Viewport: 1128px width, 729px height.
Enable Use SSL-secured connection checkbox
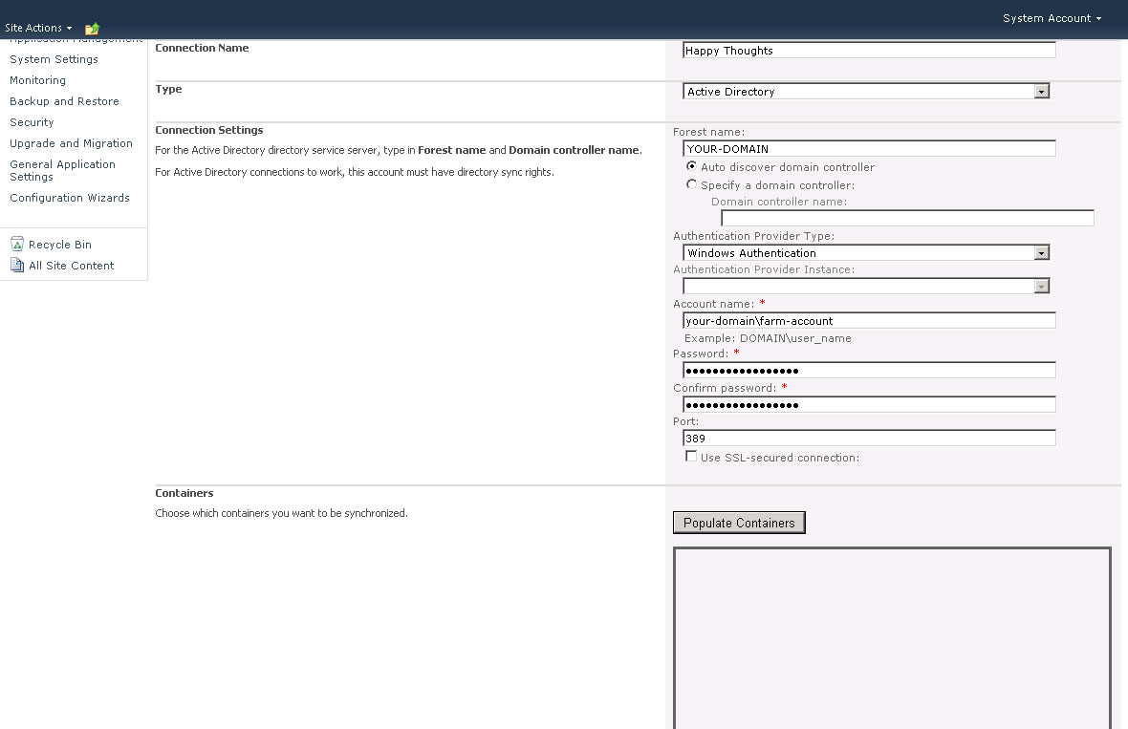coord(691,457)
